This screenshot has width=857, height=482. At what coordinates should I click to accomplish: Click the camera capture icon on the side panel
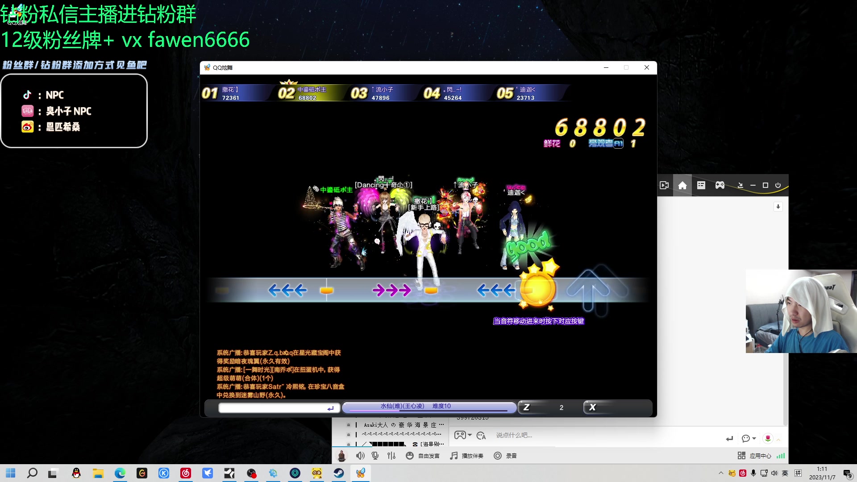click(x=664, y=185)
